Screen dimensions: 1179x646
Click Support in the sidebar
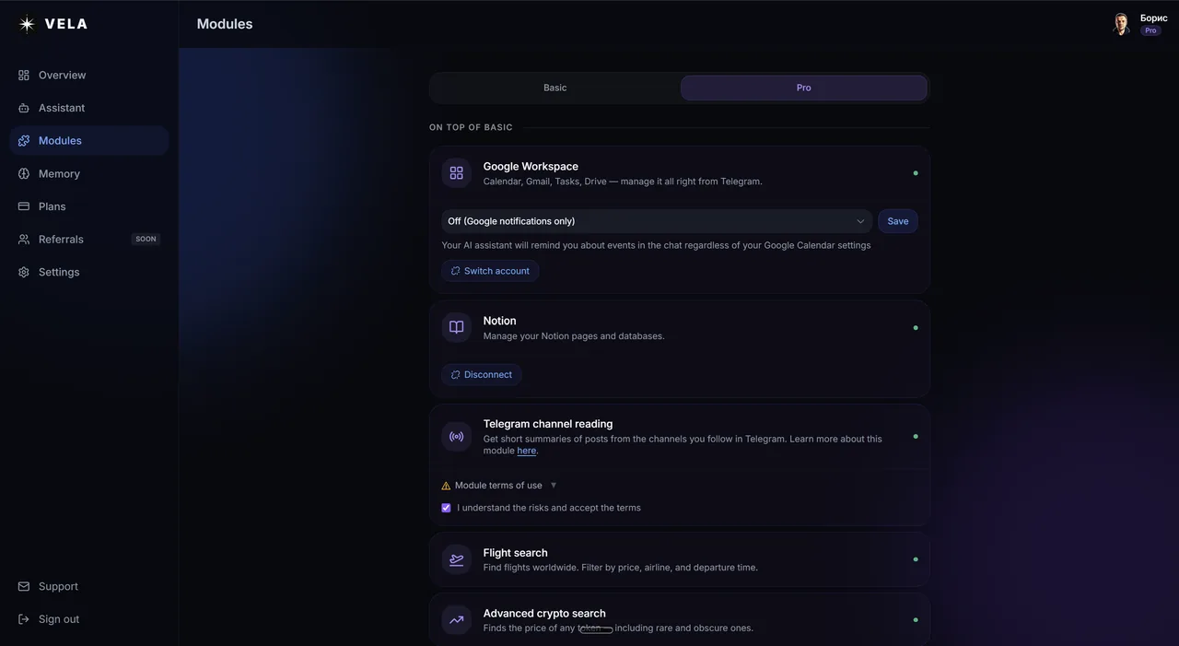tap(88, 586)
